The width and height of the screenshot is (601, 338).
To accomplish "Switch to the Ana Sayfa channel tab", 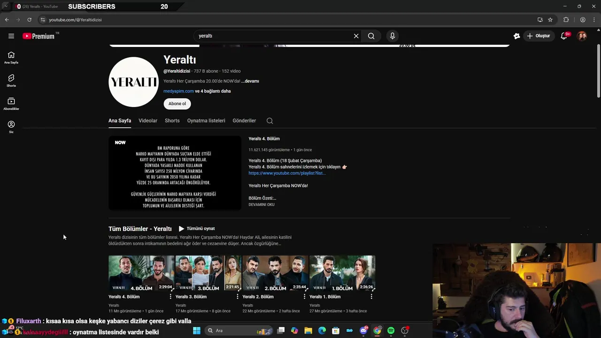I will [x=120, y=121].
